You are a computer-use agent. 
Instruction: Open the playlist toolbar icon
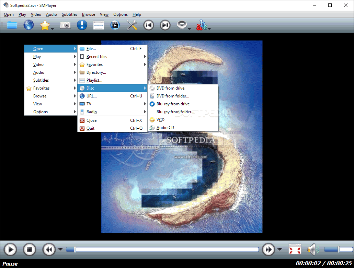tap(99, 25)
